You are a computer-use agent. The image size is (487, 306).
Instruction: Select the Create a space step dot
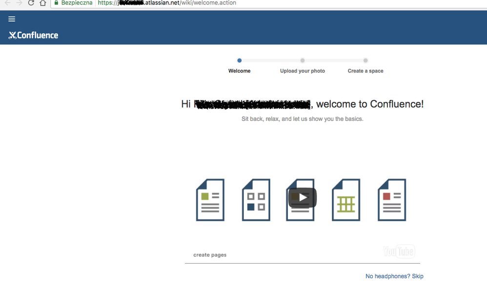click(365, 60)
